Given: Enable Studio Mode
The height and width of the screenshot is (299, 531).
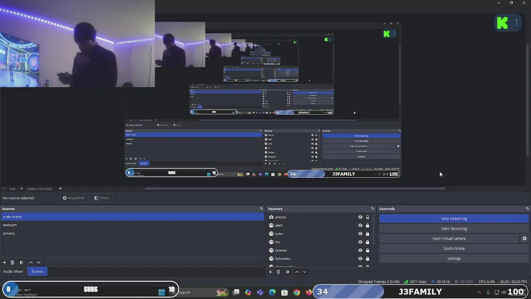Looking at the screenshot, I should click(x=454, y=248).
